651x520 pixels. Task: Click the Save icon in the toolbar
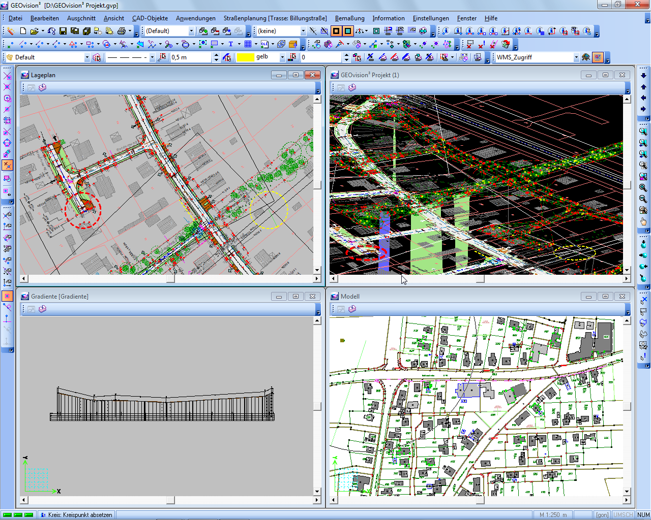pos(62,30)
